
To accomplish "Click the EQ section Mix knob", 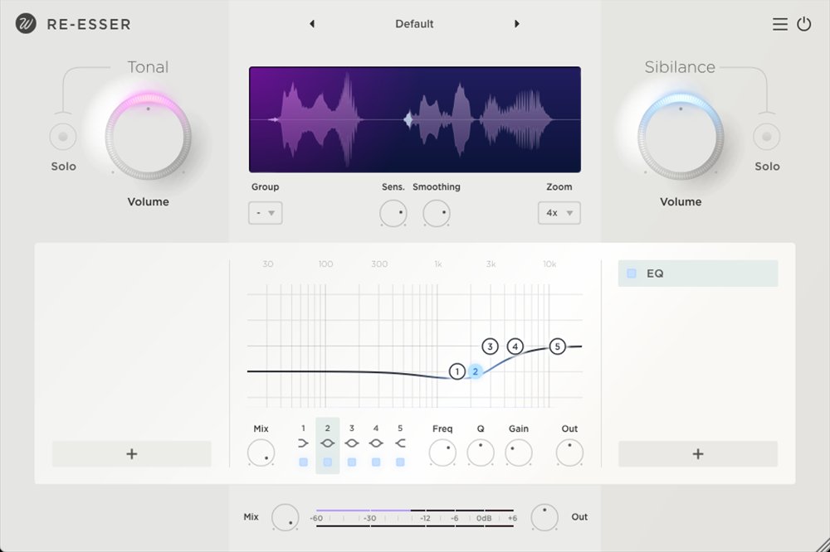I will pos(261,453).
